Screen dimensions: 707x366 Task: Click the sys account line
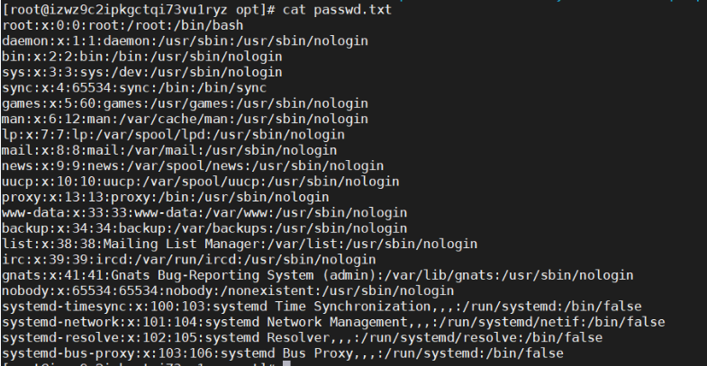142,72
